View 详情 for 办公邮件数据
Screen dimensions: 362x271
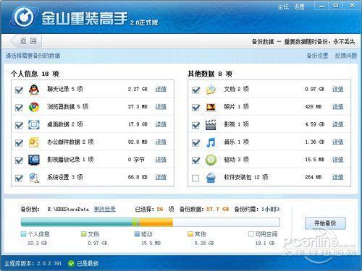[x=161, y=142]
